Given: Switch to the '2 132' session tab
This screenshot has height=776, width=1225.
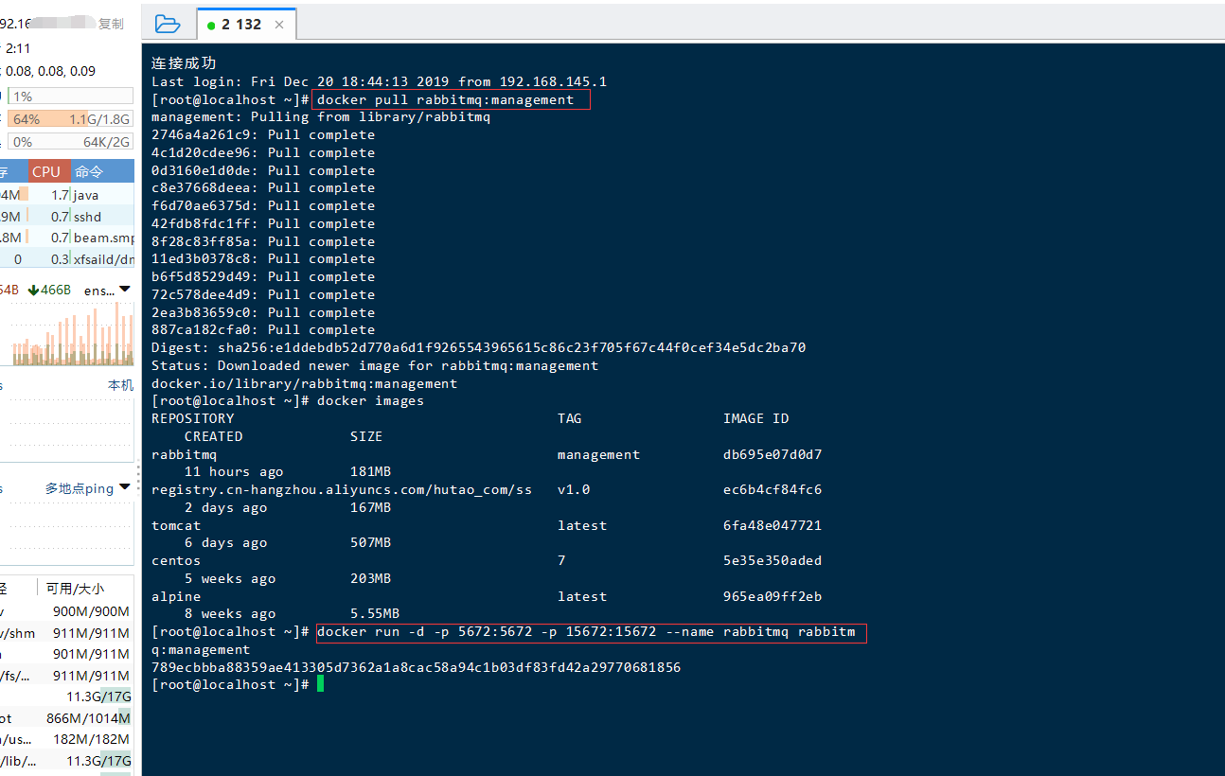Looking at the screenshot, I should point(240,25).
